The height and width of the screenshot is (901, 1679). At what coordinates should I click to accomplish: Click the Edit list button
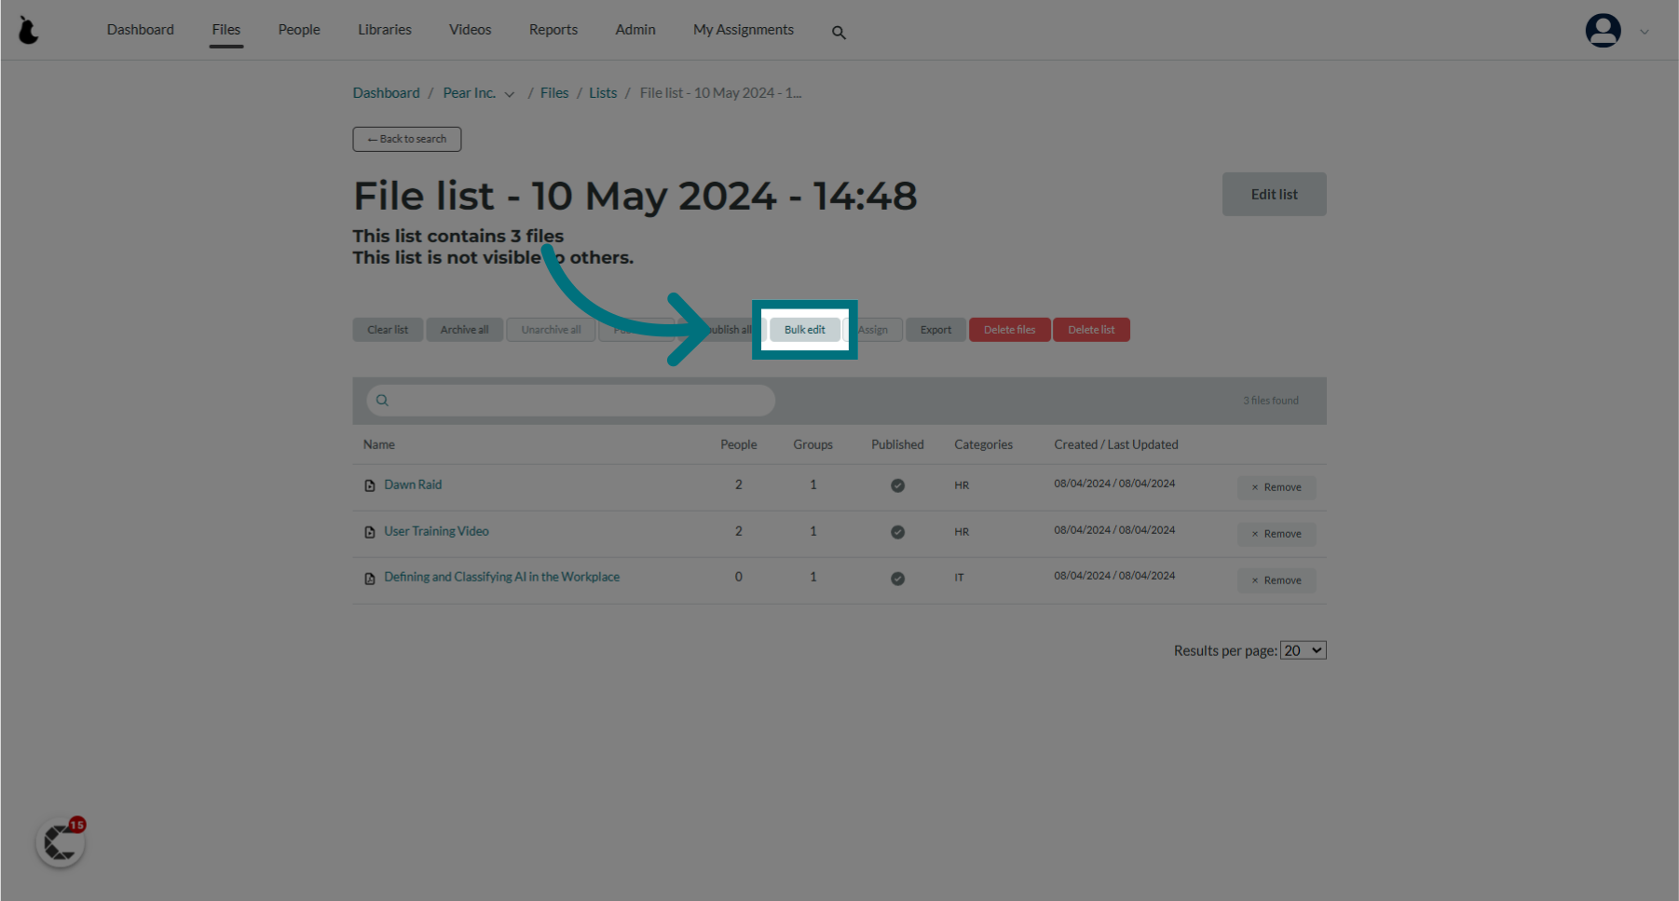coord(1274,194)
